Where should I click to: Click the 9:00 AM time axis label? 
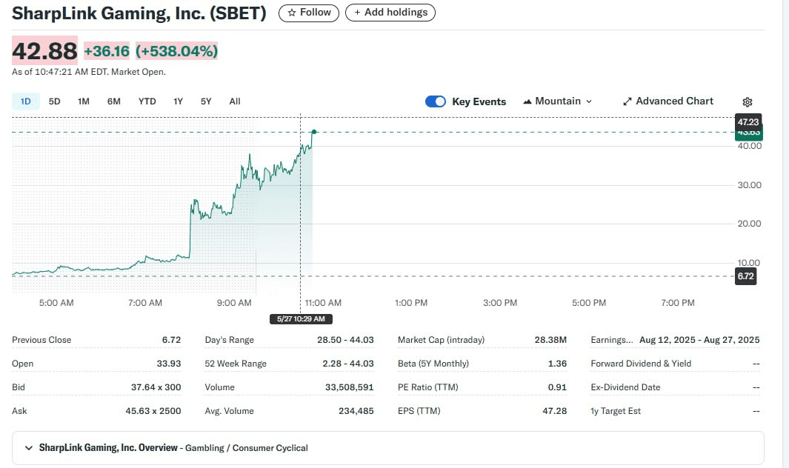[234, 303]
